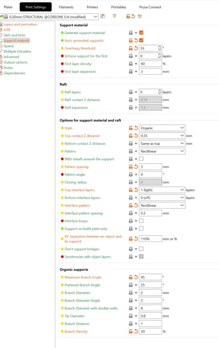Screen dimensions: 219x348
Task: Open the Speed settings page
Action: 8,46
